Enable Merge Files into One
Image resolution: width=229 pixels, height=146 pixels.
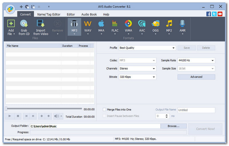[104, 110]
